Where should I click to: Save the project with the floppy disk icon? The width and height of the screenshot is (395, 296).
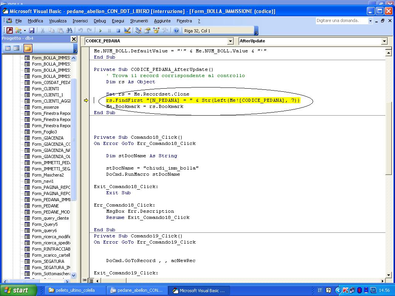coord(32,30)
